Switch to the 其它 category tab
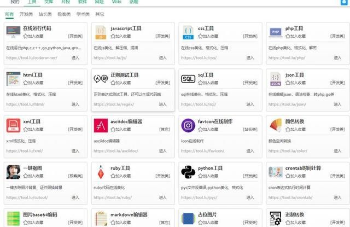 (100, 14)
